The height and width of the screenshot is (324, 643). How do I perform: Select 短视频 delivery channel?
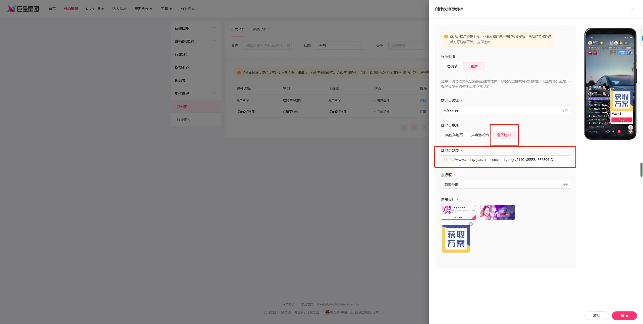point(452,66)
